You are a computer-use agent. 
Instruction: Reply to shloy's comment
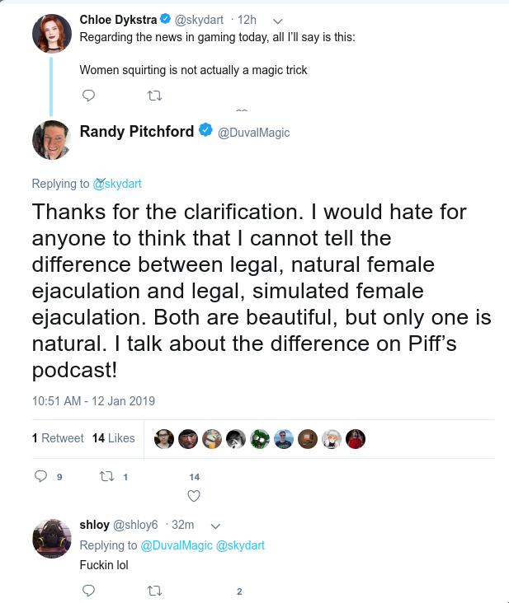tap(88, 591)
